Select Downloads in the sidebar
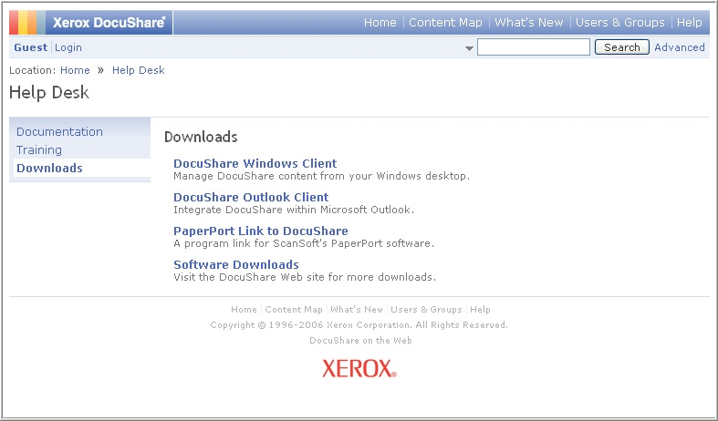Screen dimensions: 718x421 [x=49, y=168]
